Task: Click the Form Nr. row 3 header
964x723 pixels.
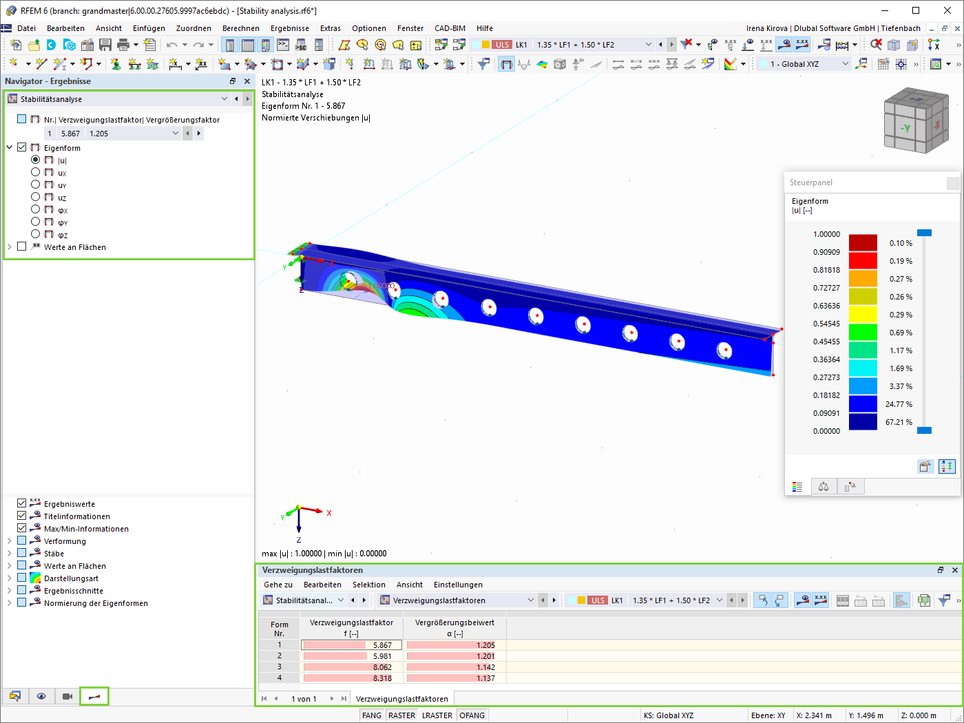Action: (x=279, y=667)
